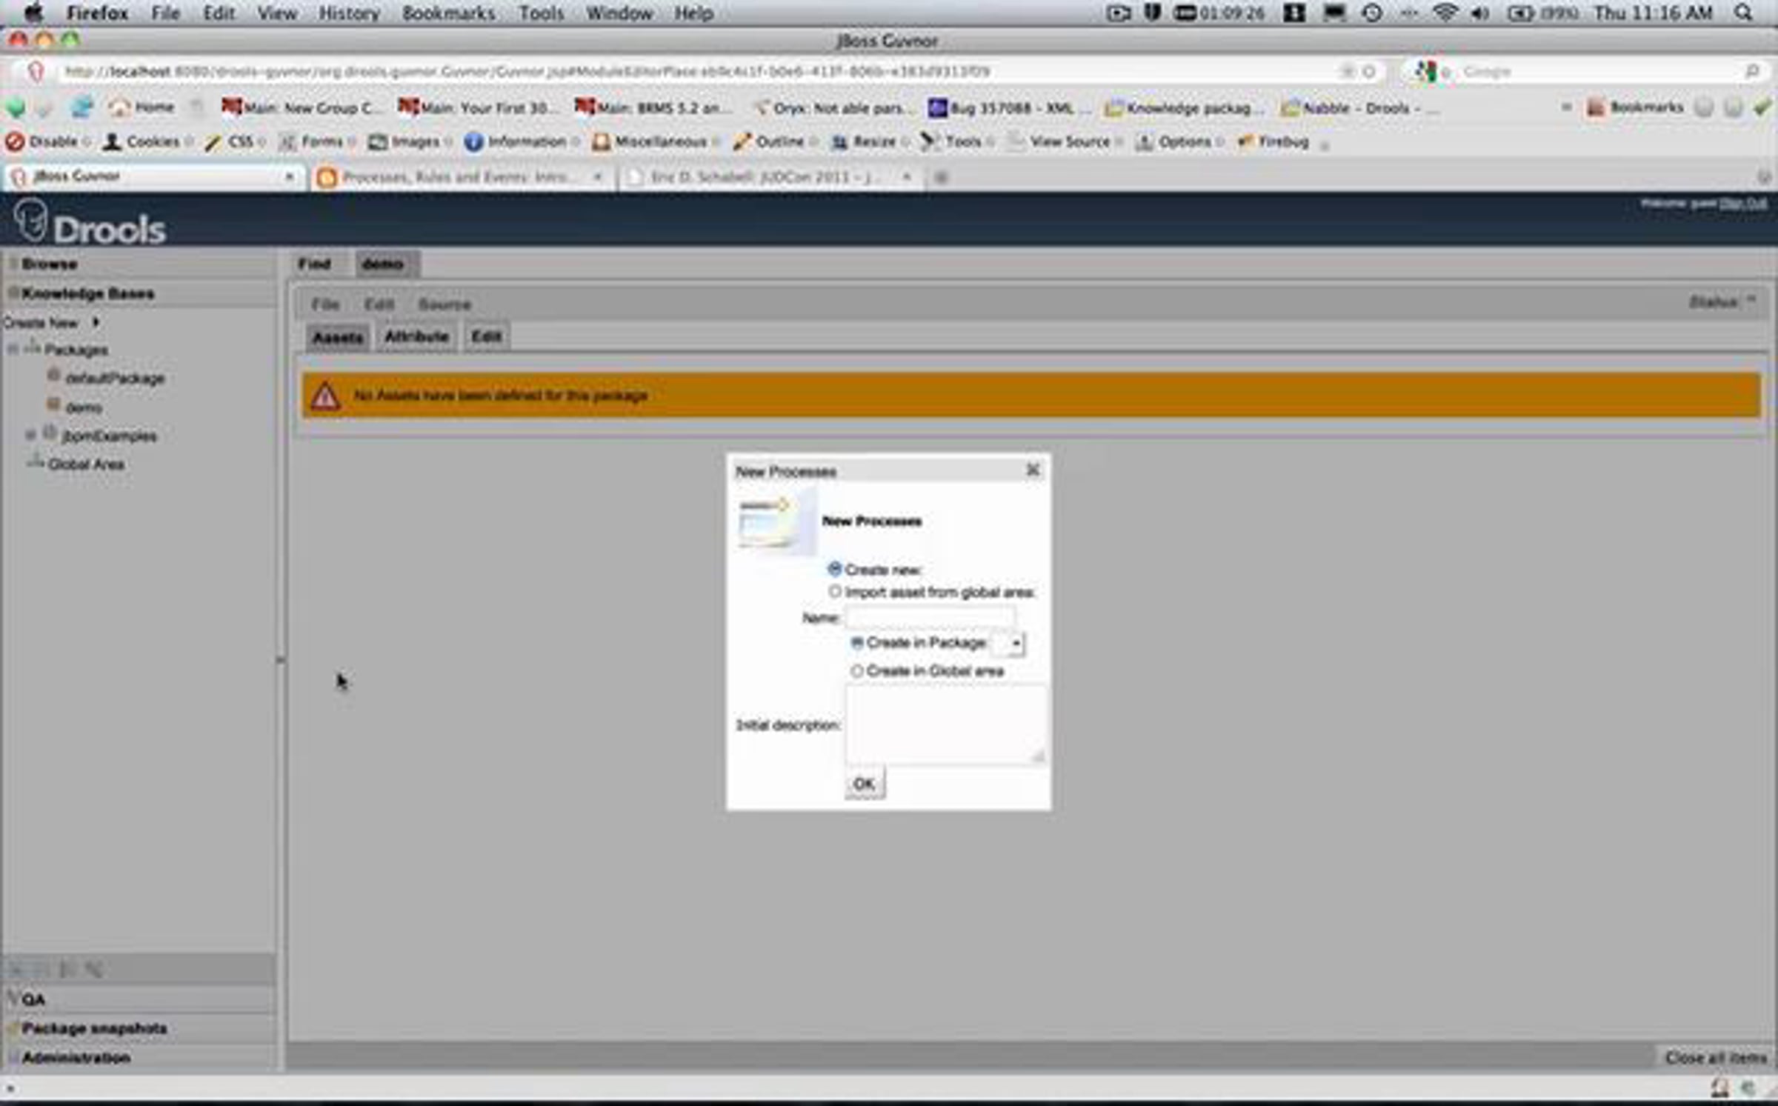
Task: Click the Miscellaneous icon in the developer toolbar
Action: tap(602, 142)
